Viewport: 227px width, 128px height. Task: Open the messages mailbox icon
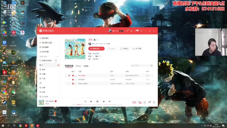136,31
